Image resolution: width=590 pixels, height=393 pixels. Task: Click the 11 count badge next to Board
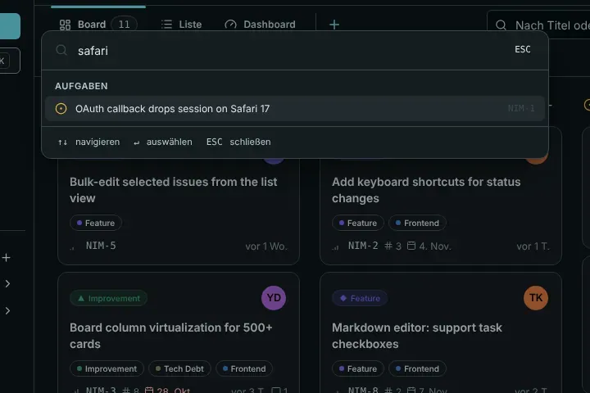point(124,25)
